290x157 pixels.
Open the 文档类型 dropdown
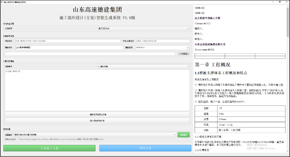pos(144,28)
